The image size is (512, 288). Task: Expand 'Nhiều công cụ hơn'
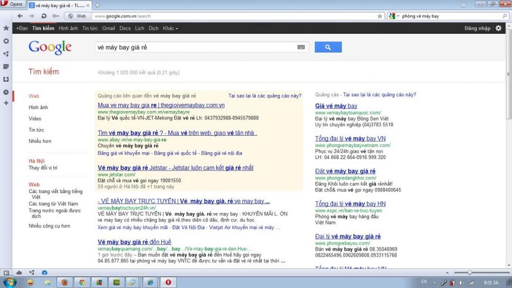49,226
